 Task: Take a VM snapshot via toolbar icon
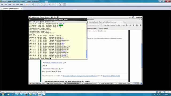point(38,5)
